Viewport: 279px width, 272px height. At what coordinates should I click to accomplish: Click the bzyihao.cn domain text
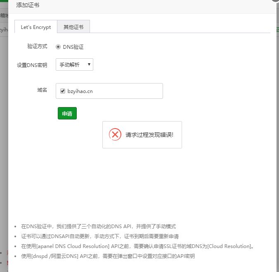click(80, 91)
